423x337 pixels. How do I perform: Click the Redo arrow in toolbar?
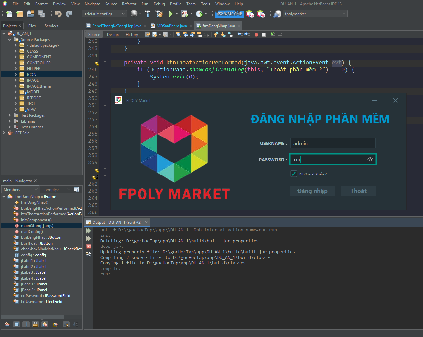point(69,14)
